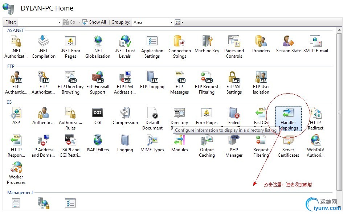Open .NET Compilation feature

pos(43,47)
